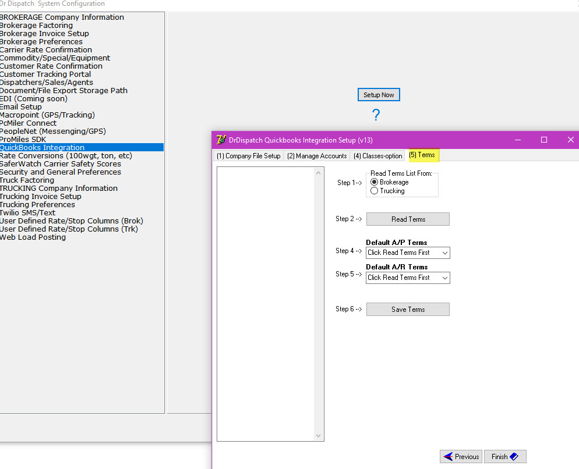579x469 pixels.
Task: Select Brokerage Invoice Setup entry
Action: [44, 34]
